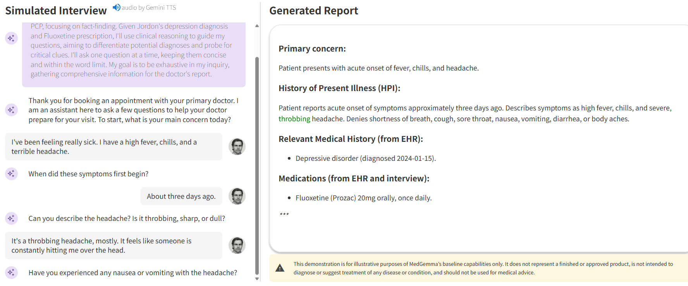
Task: Click the patient avatar next to "About three days ago"
Action: click(x=237, y=196)
